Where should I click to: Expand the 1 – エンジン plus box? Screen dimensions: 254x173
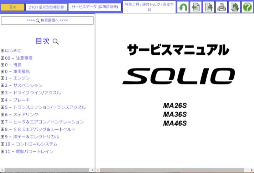coord(2,78)
